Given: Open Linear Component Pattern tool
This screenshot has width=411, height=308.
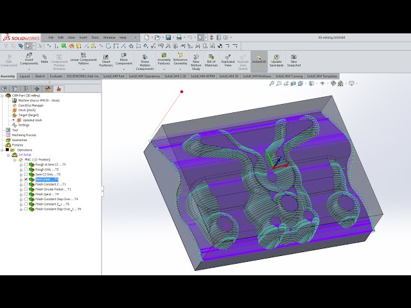Looking at the screenshot, I should pyautogui.click(x=83, y=58).
